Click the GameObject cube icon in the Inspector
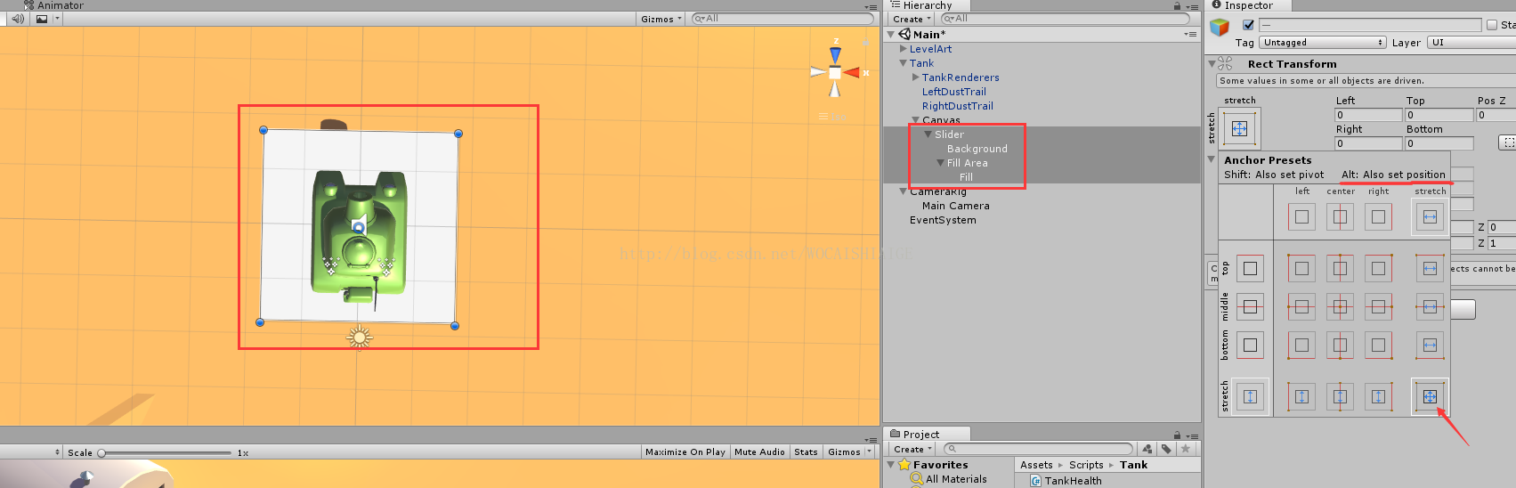Screen dimensions: 1516x488 (1220, 28)
